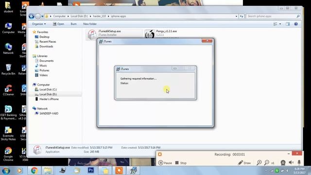This screenshot has width=311, height=175.
Task: Select iphone apps in the address breadcrumb
Action: (119, 16)
